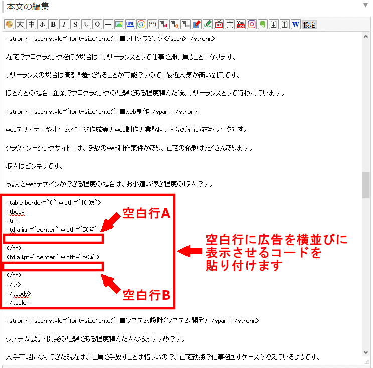
Task: Click the line starting 在宅でプログラミングを行う場合は
Action: [121, 57]
